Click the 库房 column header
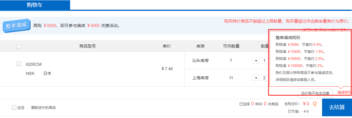Viewport: 352px width, 118px height. [200, 46]
